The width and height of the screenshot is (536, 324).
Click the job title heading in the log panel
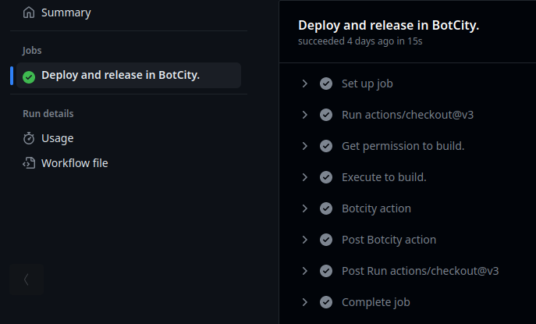tap(389, 26)
